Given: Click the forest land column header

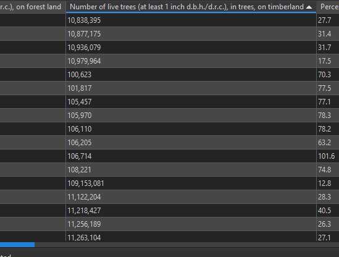Looking at the screenshot, I should tap(33, 7).
